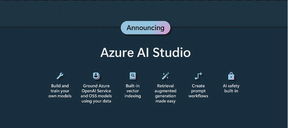The height and width of the screenshot is (128, 288).
Task: Select the padlock AI safety icon
Action: (231, 76)
